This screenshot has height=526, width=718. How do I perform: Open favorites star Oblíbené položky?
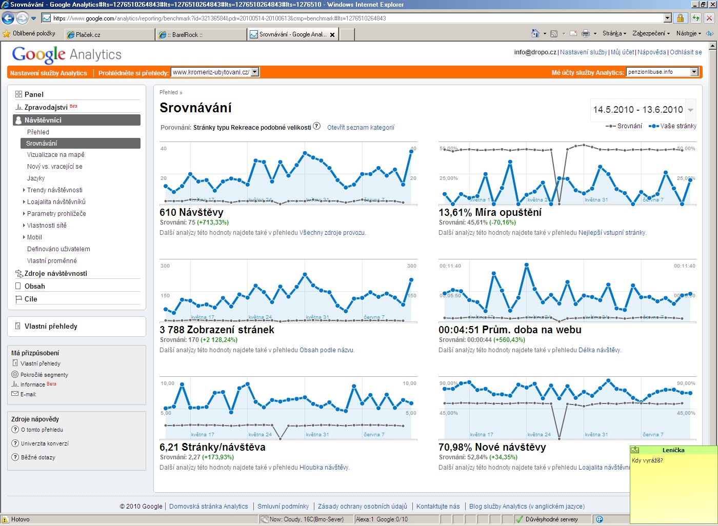[29, 33]
